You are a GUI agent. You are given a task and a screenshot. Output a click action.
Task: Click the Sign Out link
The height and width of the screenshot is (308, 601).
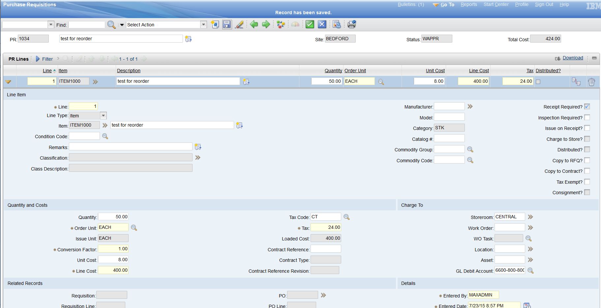(x=544, y=5)
